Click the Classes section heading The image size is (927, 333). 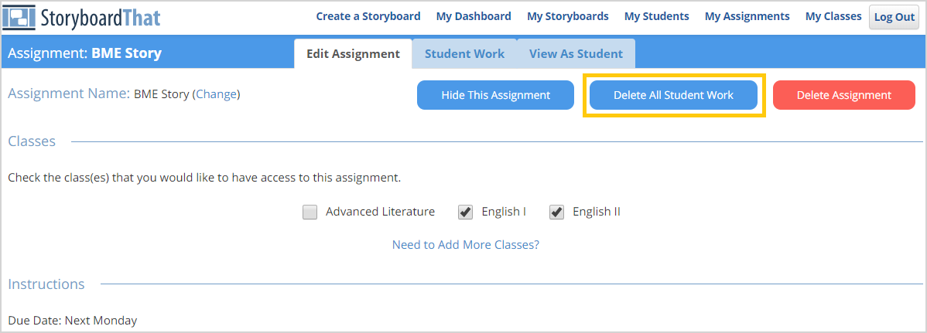[32, 141]
